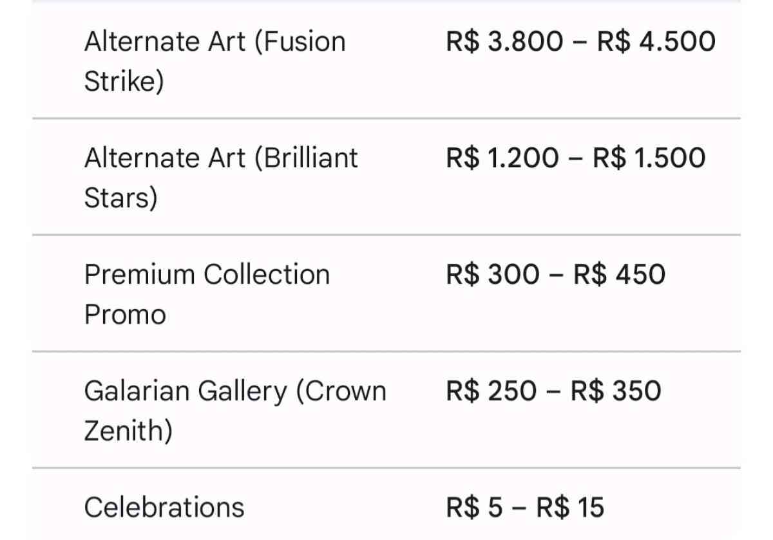Click the word "Zenith)" in fourth row
This screenshot has width=773, height=540.
pyautogui.click(x=128, y=431)
